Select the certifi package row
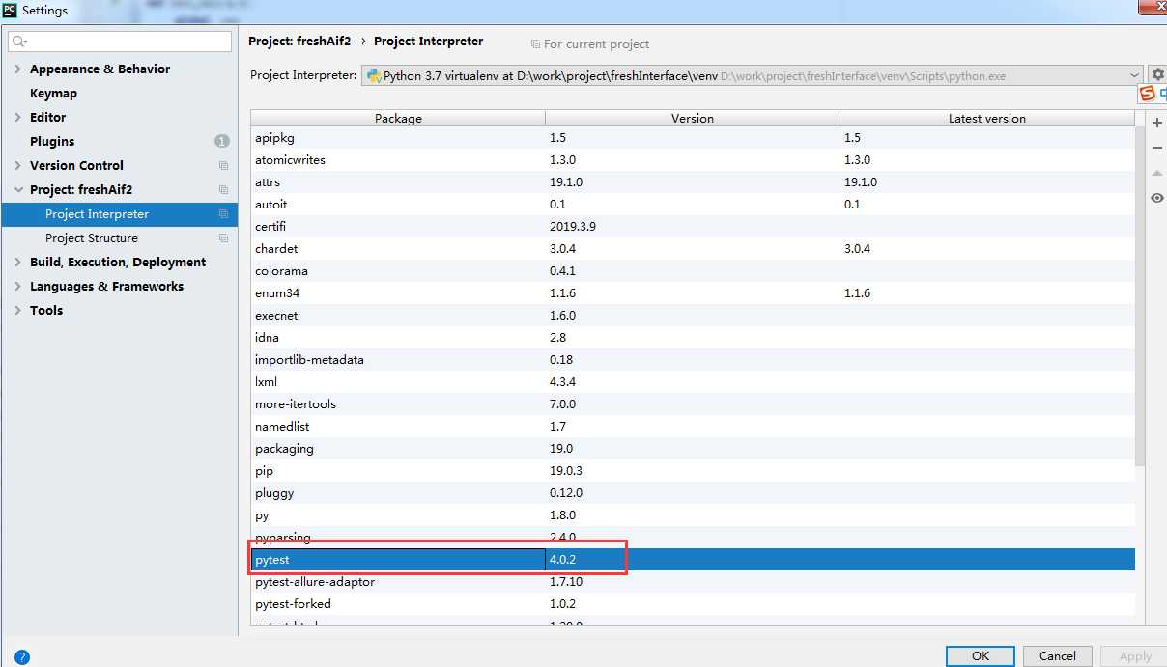This screenshot has height=667, width=1167. (x=693, y=227)
